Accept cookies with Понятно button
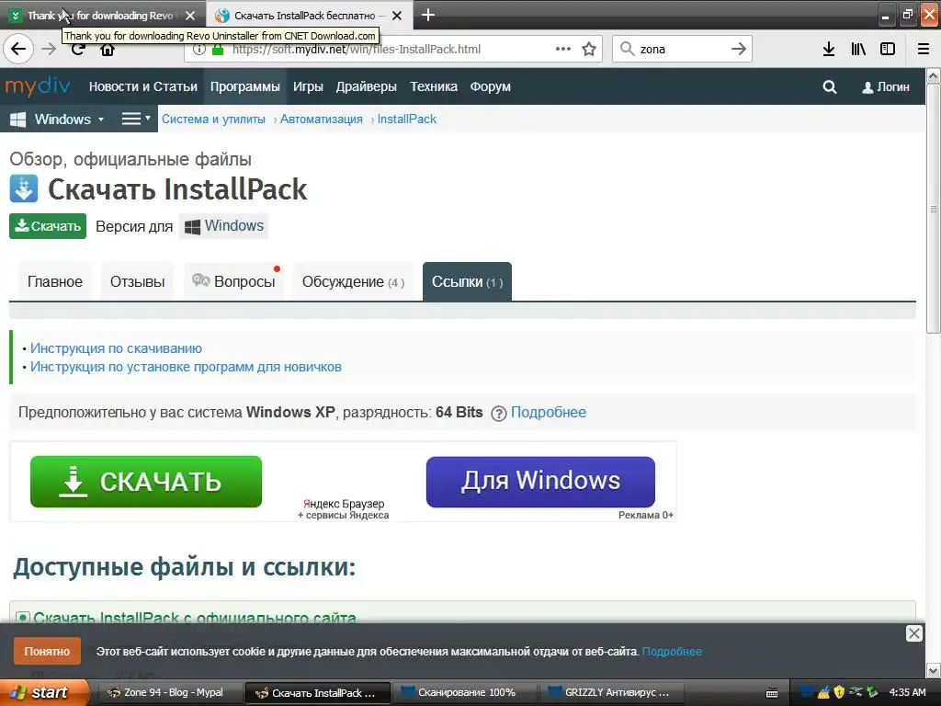This screenshot has width=941, height=706. [x=47, y=652]
